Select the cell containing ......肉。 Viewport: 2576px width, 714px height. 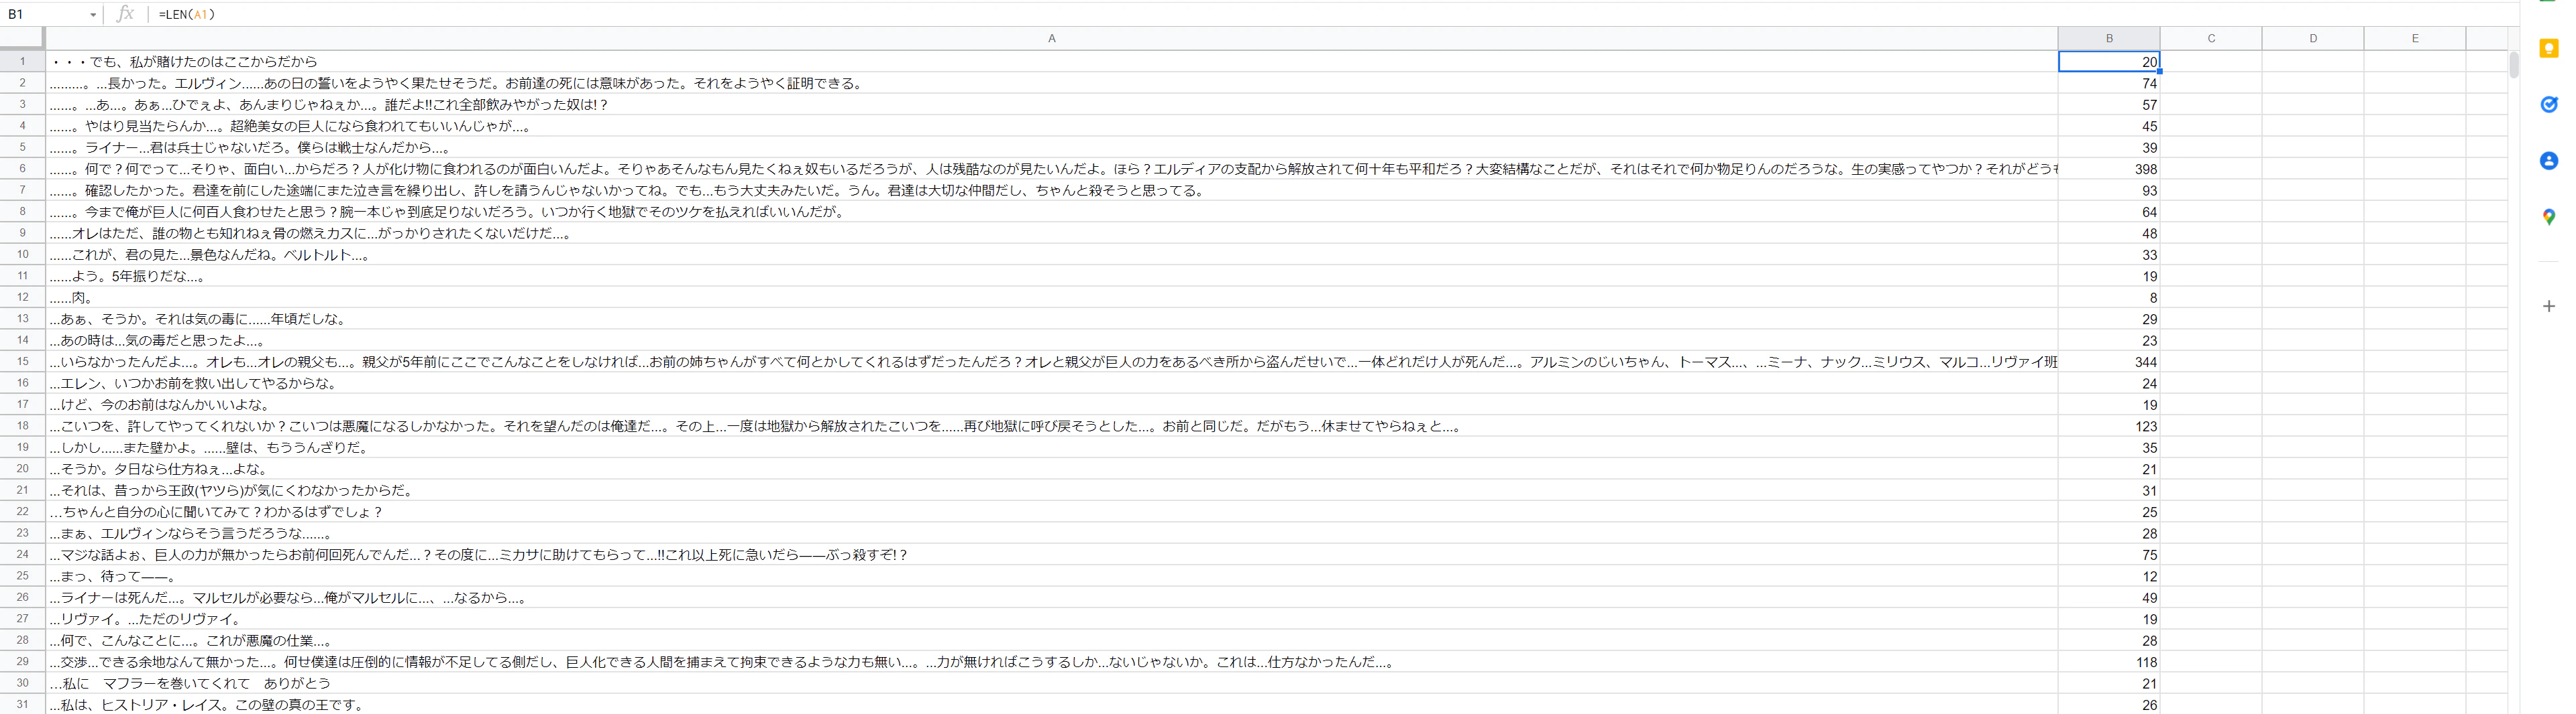point(1052,297)
